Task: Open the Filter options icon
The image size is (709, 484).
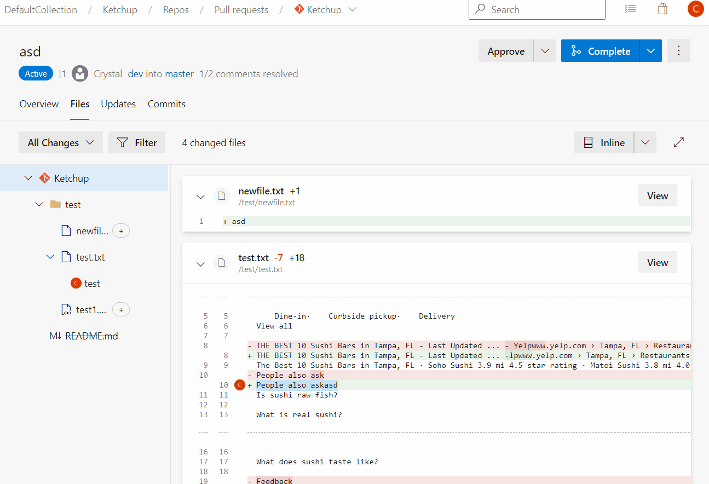Action: (x=123, y=142)
